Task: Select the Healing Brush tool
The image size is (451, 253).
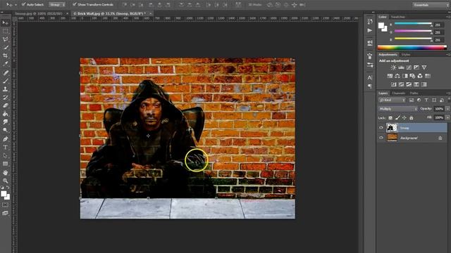Action: pyautogui.click(x=6, y=73)
